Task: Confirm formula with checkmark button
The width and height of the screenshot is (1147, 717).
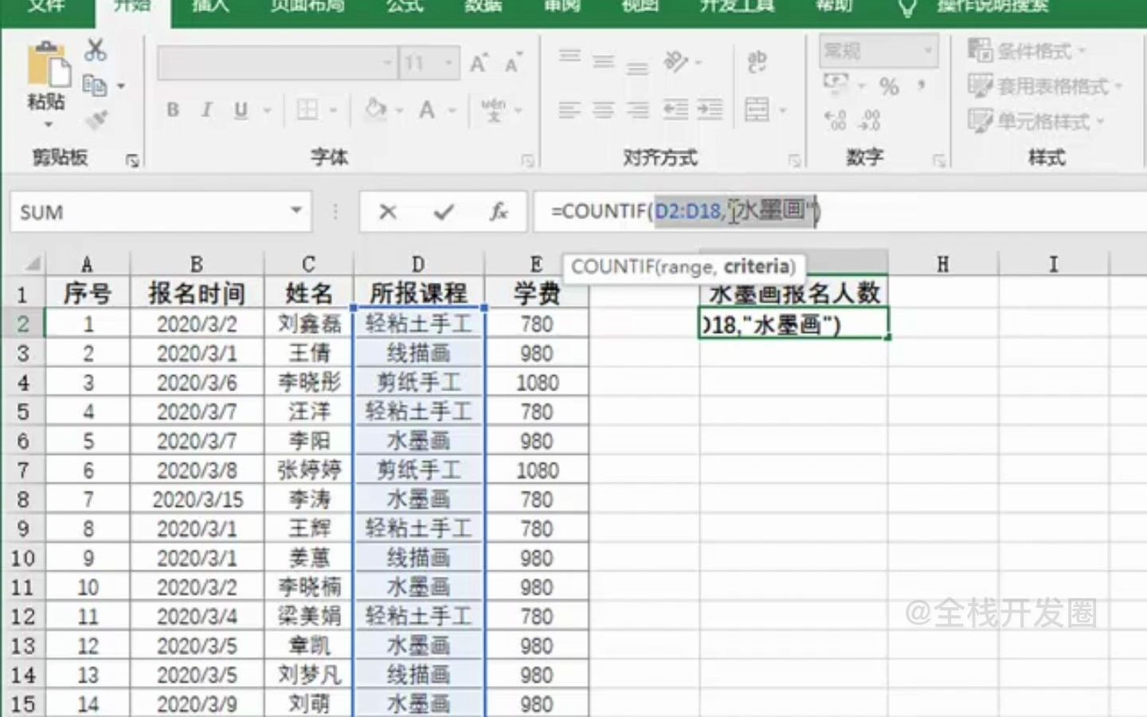Action: pyautogui.click(x=444, y=212)
